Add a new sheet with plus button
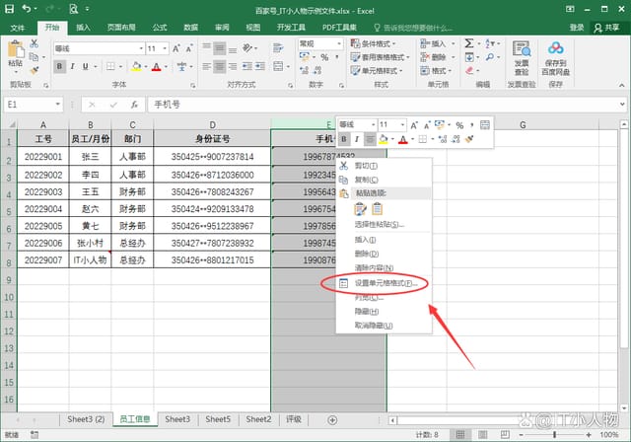 click(331, 419)
